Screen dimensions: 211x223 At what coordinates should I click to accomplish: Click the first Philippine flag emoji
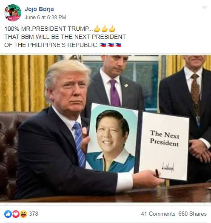(103, 45)
